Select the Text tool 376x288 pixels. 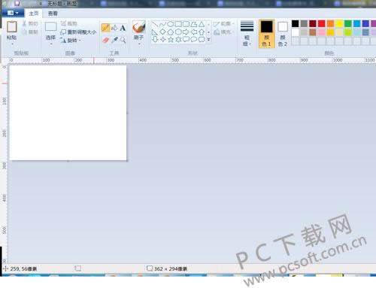pyautogui.click(x=123, y=28)
